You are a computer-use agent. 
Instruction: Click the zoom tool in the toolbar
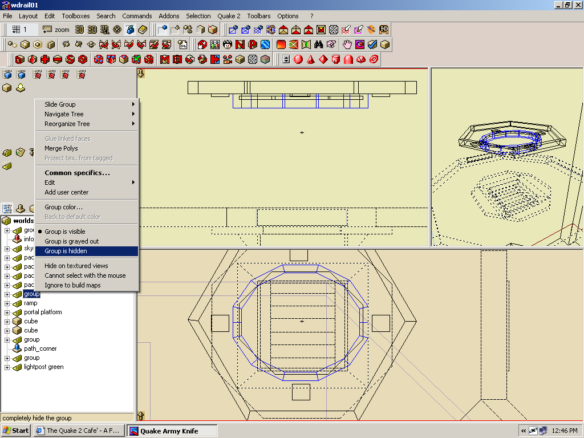pos(55,30)
